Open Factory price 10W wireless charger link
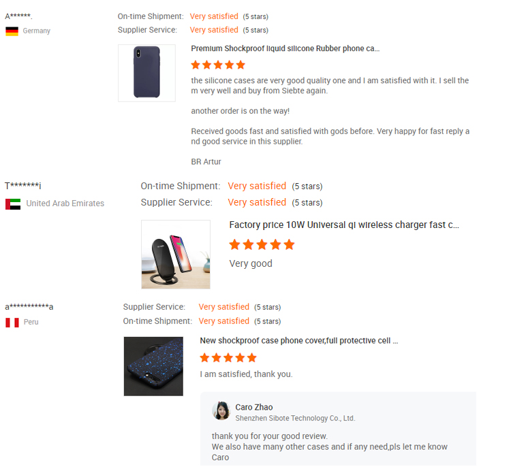This screenshot has width=511, height=471. [x=344, y=225]
